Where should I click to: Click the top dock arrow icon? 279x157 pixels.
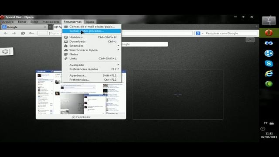pos(269,20)
